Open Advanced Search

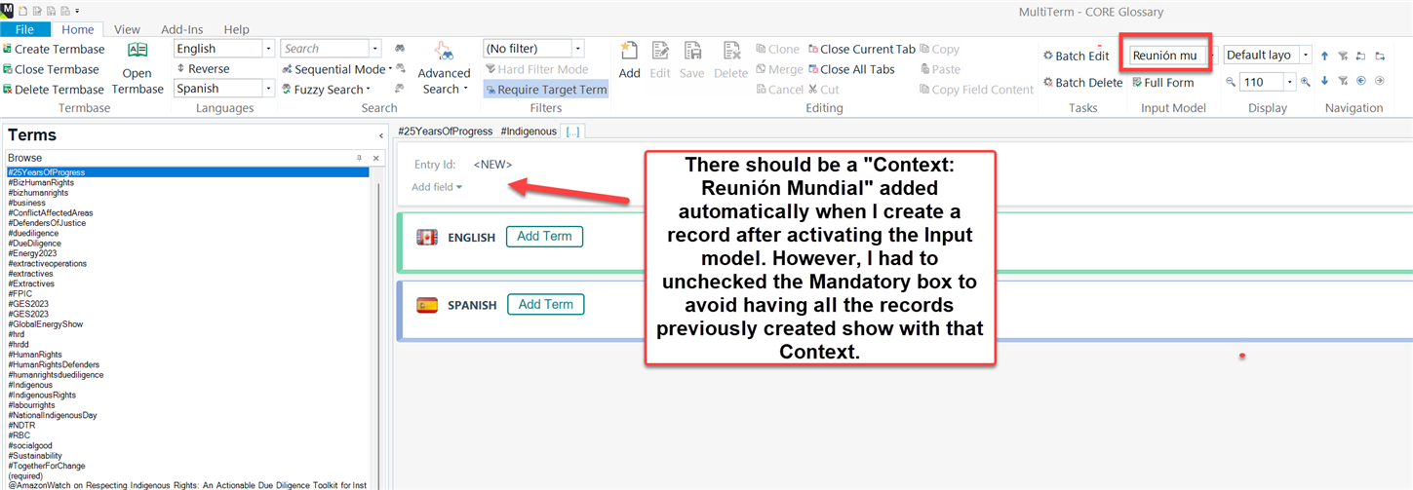[444, 68]
